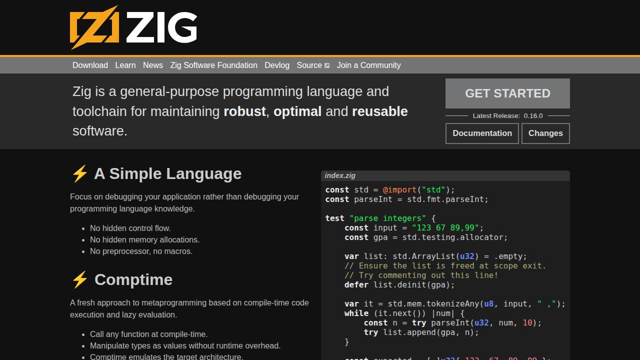Image resolution: width=640 pixels, height=360 pixels.
Task: Click the word 'reusable' in tagline
Action: [380, 111]
